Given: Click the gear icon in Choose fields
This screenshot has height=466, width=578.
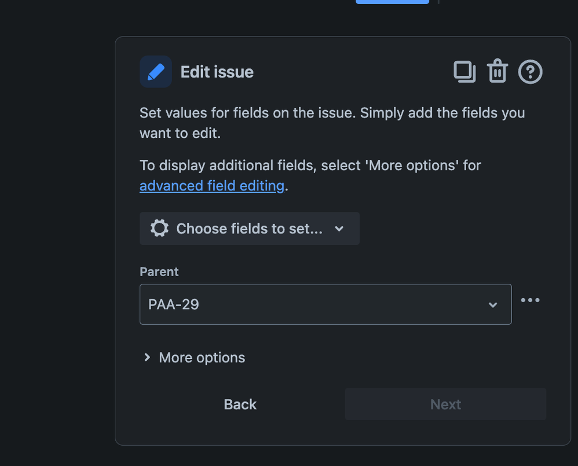Looking at the screenshot, I should (x=160, y=229).
